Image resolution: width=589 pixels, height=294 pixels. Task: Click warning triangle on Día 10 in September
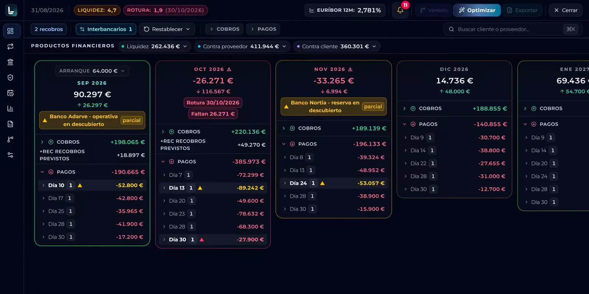point(80,185)
